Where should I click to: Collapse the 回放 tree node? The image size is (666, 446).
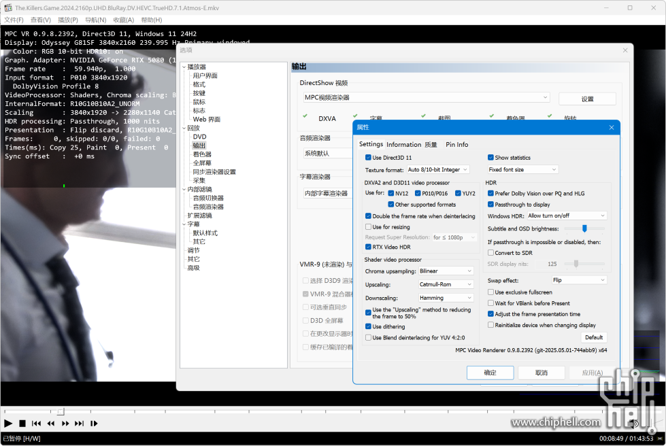(184, 128)
